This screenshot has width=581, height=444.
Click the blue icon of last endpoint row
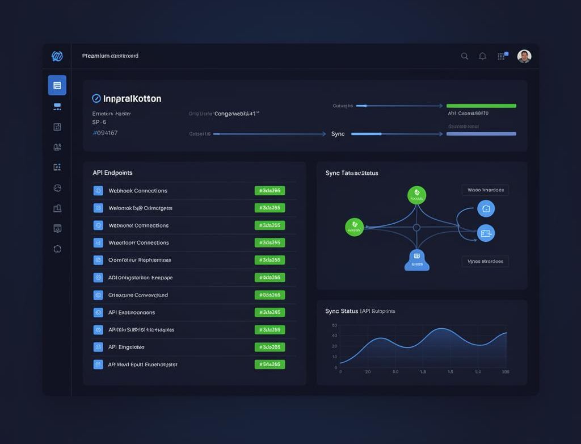pos(98,365)
